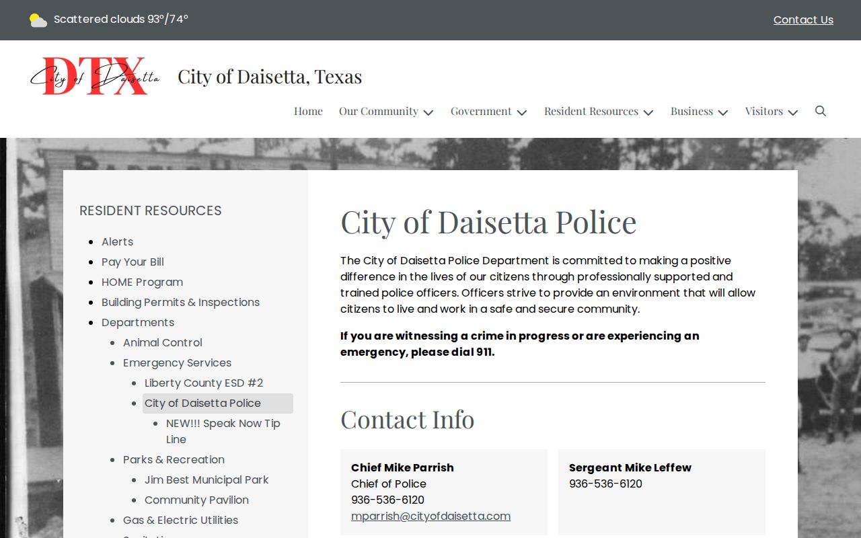Expand the Government dropdown chevron
This screenshot has width=861, height=538.
coord(522,112)
